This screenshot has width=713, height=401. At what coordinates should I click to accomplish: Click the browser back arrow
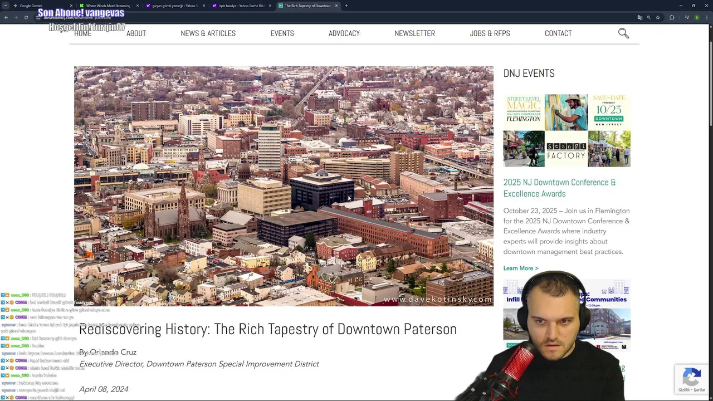tap(6, 17)
